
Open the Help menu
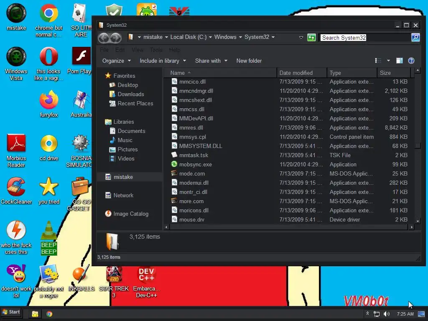pos(174,50)
